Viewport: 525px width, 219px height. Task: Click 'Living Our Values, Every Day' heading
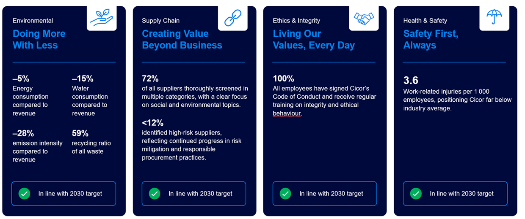[x=314, y=39]
